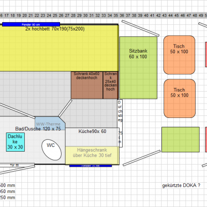Click the unlabeled green rectangle near DOKA text
The width and height of the screenshot is (207, 207).
(x=181, y=140)
